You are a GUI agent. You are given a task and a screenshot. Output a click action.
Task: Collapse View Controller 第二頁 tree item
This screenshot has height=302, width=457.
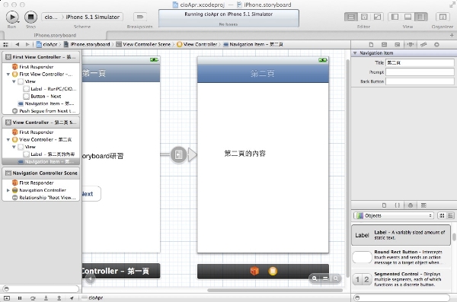click(8, 139)
